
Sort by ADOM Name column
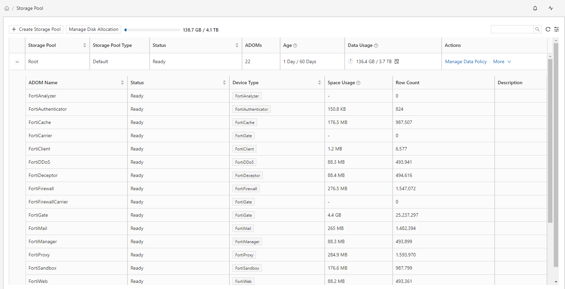tap(122, 83)
